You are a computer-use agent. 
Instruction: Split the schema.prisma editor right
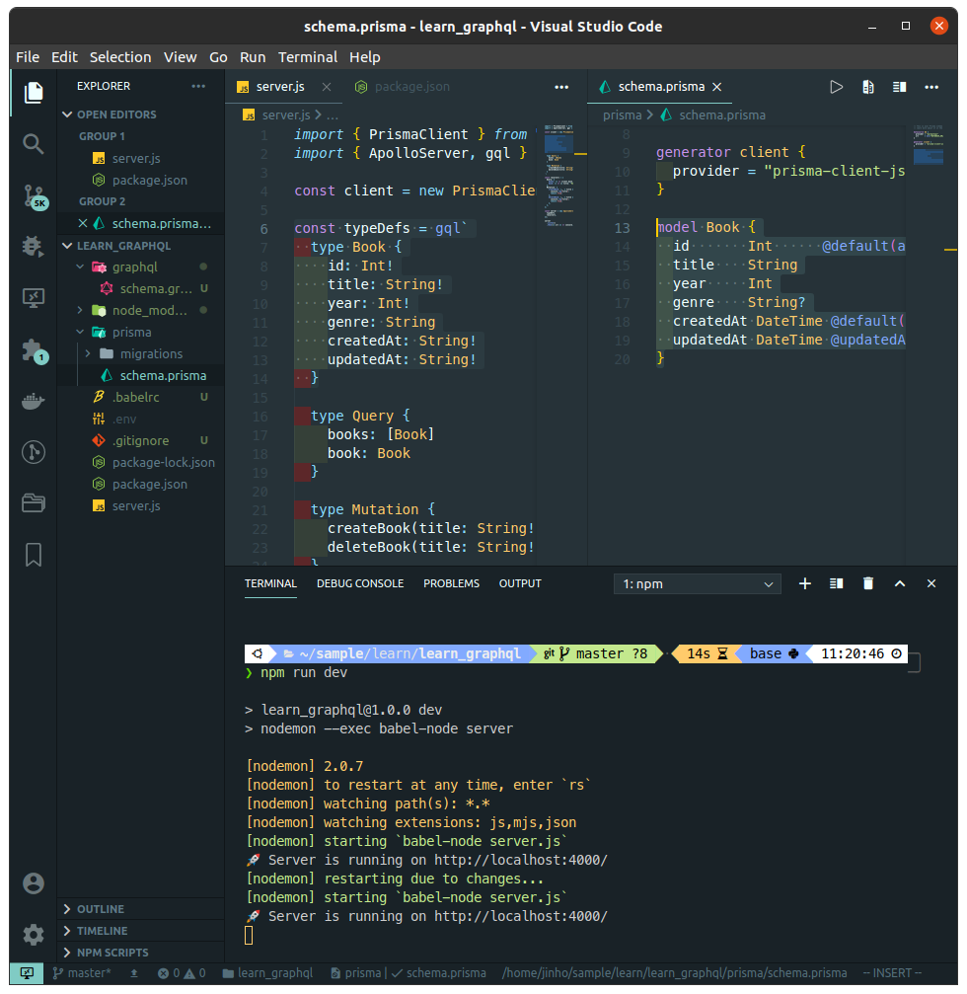coord(899,87)
